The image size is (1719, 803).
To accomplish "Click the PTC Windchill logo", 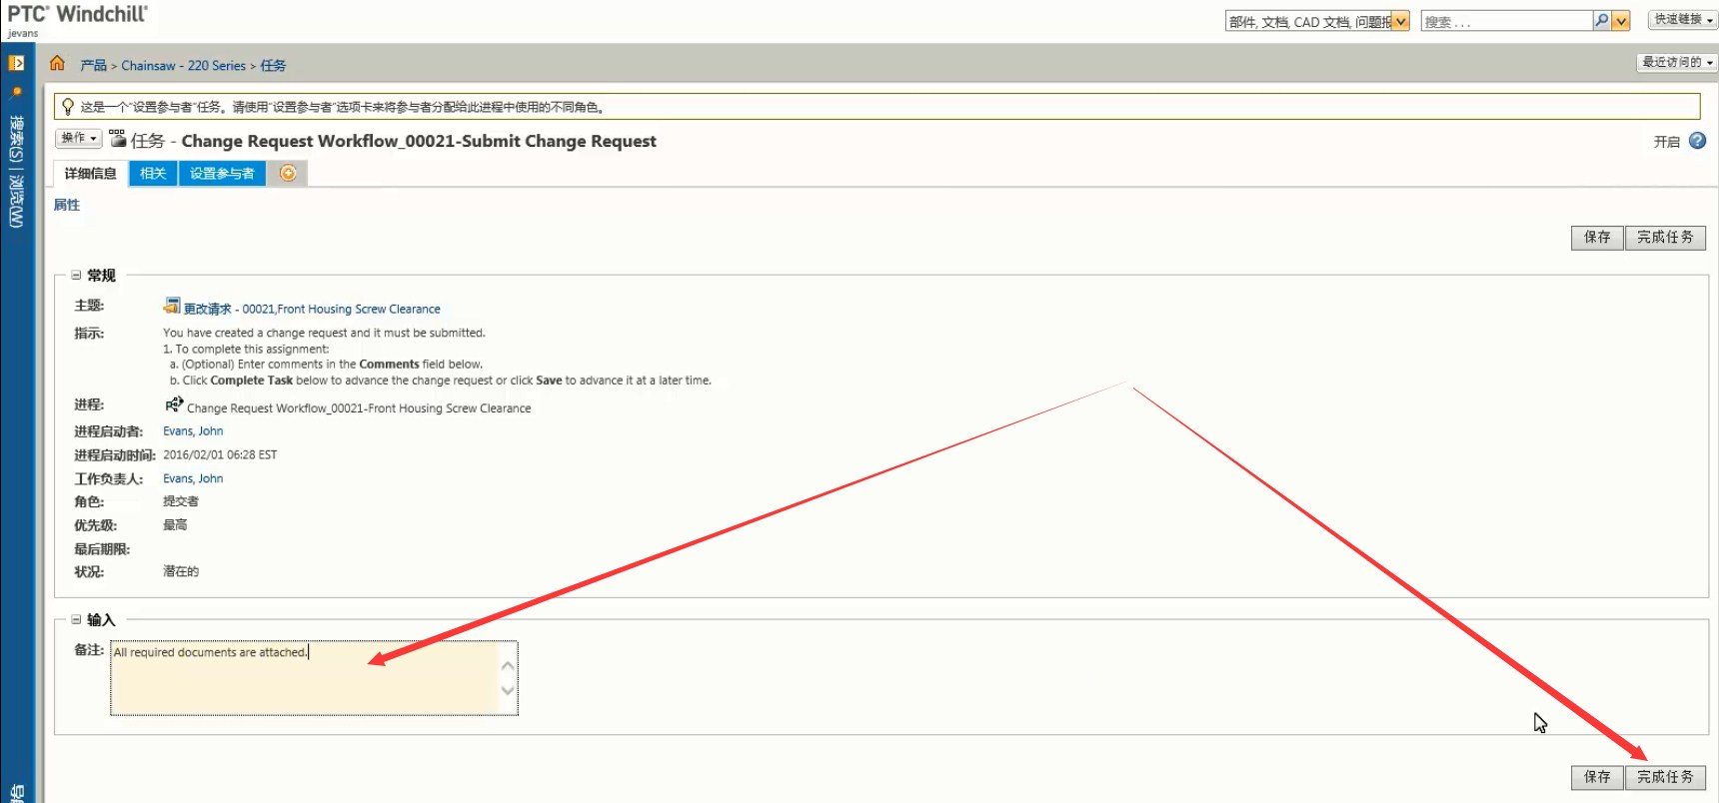I will tap(77, 14).
